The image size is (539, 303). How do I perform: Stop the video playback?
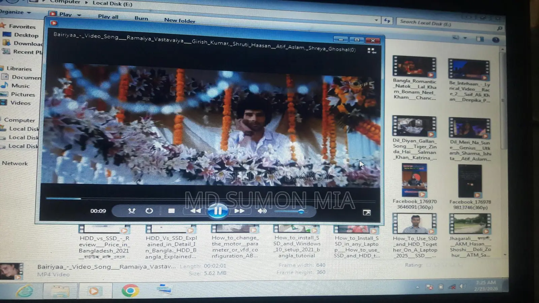pyautogui.click(x=171, y=211)
